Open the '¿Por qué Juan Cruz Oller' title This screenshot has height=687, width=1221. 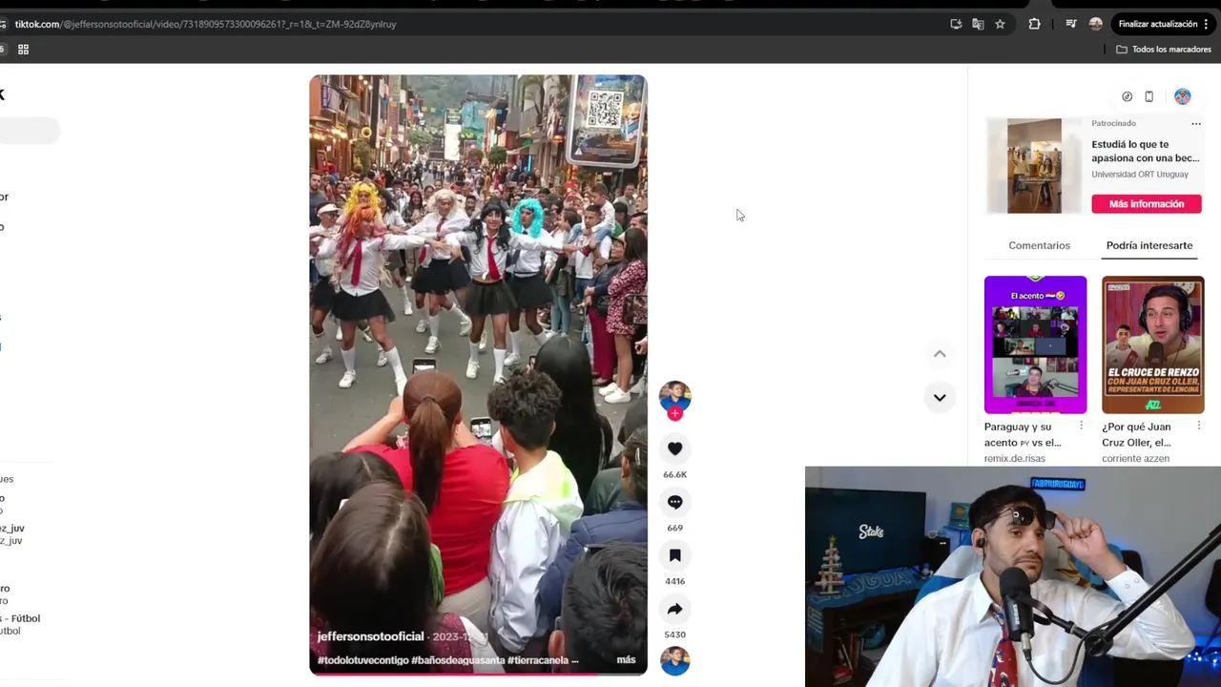tap(1136, 434)
